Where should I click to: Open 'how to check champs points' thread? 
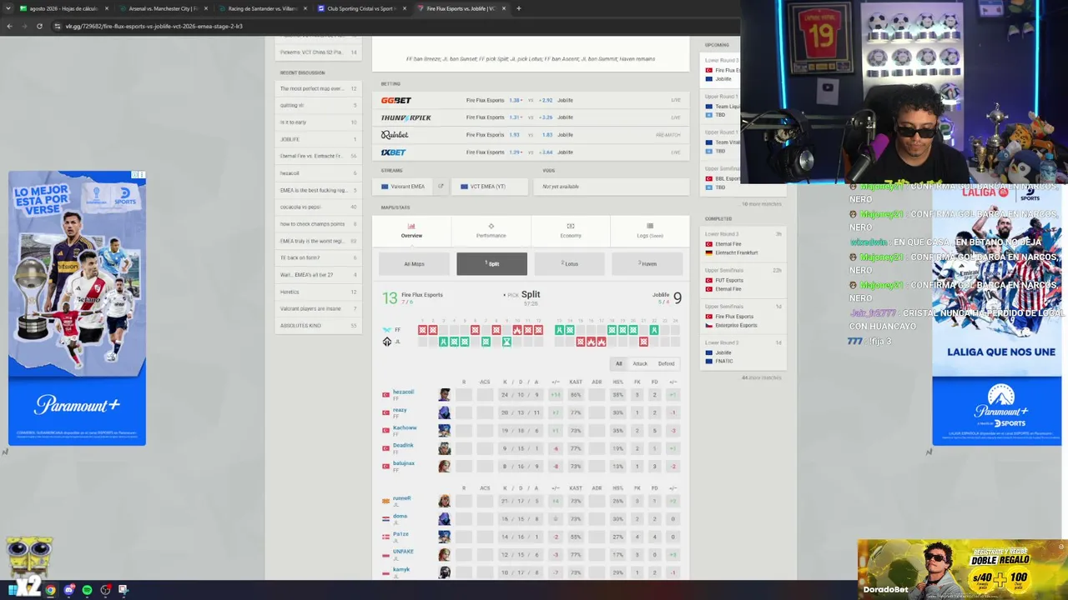[318, 224]
